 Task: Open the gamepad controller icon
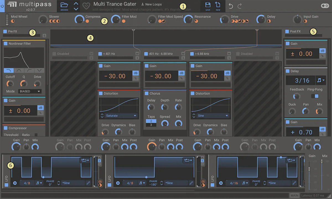325,6
